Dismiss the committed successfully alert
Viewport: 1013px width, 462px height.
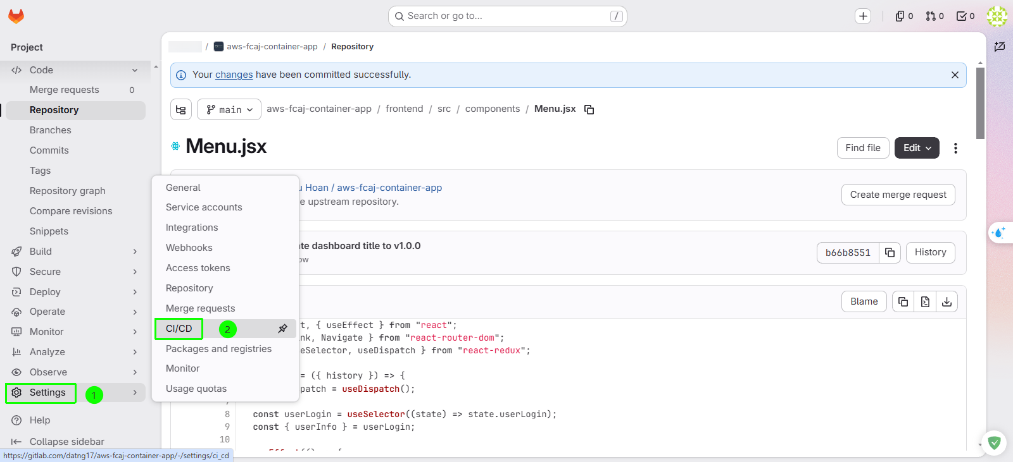955,75
